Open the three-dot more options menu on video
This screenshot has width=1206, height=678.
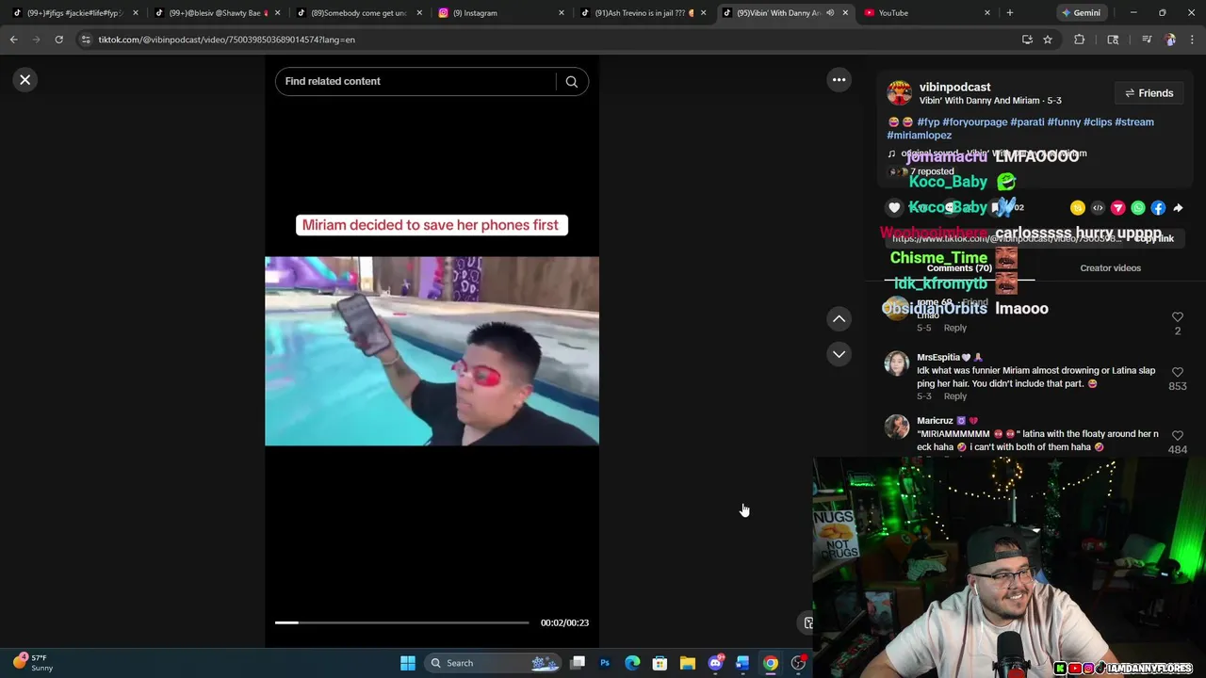point(839,80)
